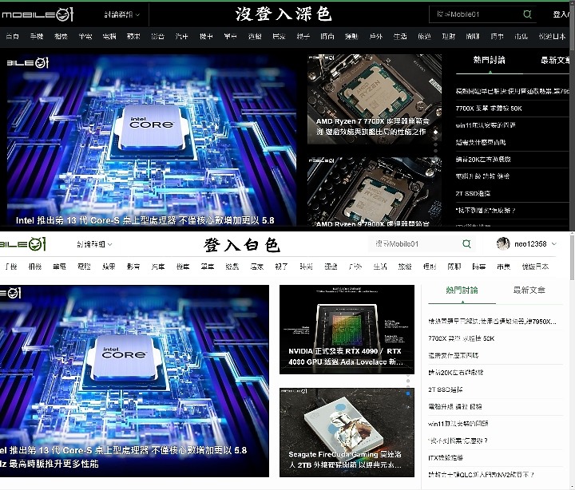Image resolution: width=575 pixels, height=490 pixels.
Task: Open 市集 in the white page navigation bar
Action: [x=503, y=267]
